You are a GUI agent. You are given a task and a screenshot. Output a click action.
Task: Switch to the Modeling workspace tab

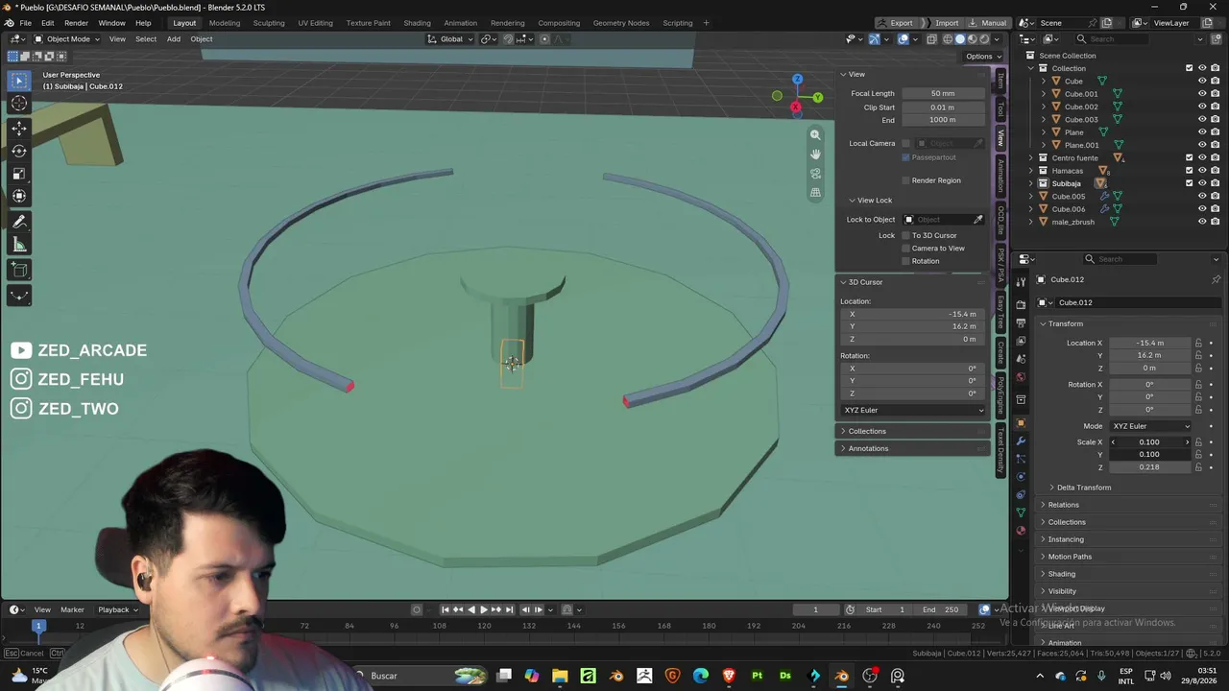pos(225,23)
